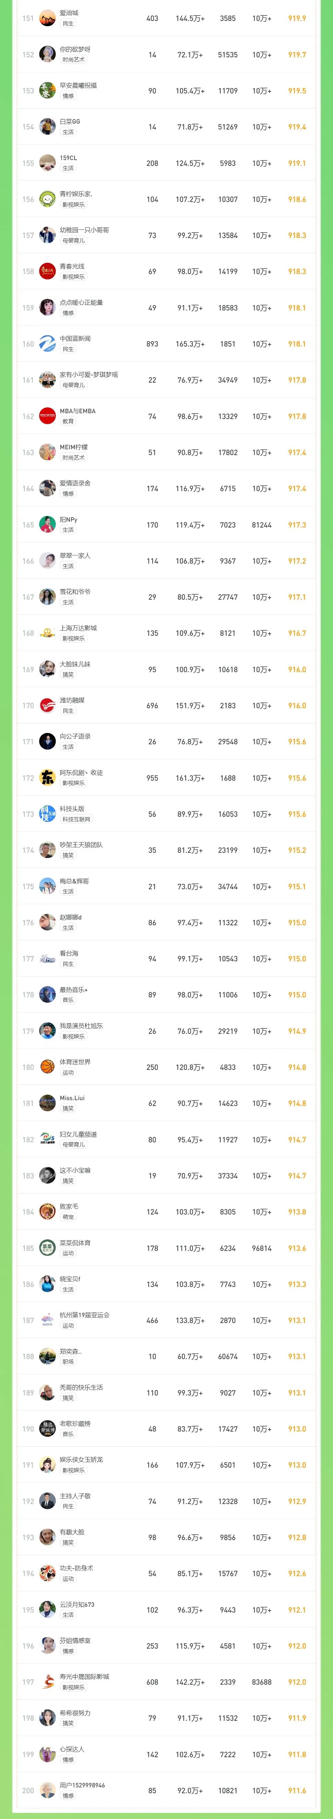Click the 潍坊融媒 red logo avatar
Viewport: 333px width, 1819px height.
pyautogui.click(x=47, y=705)
